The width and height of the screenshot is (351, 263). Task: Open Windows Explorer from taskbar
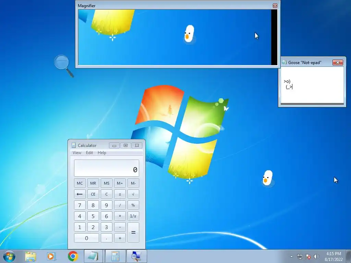pos(31,256)
